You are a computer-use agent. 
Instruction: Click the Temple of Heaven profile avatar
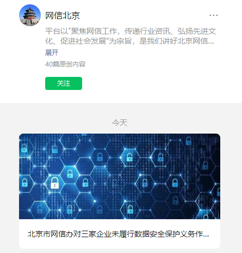[x=30, y=15]
